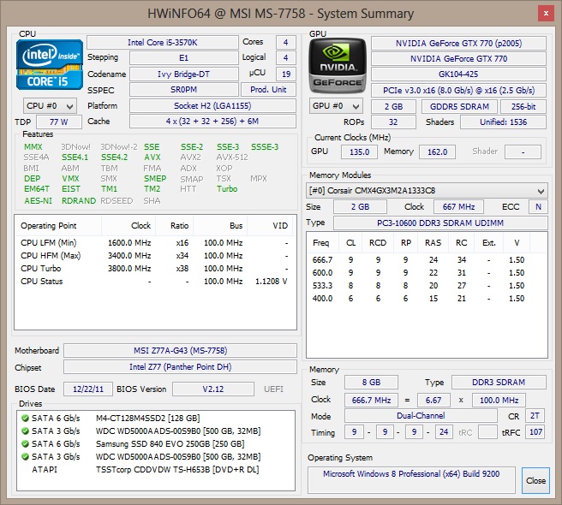Open the GPU #0 selector dropdown
The image size is (562, 505).
[336, 106]
